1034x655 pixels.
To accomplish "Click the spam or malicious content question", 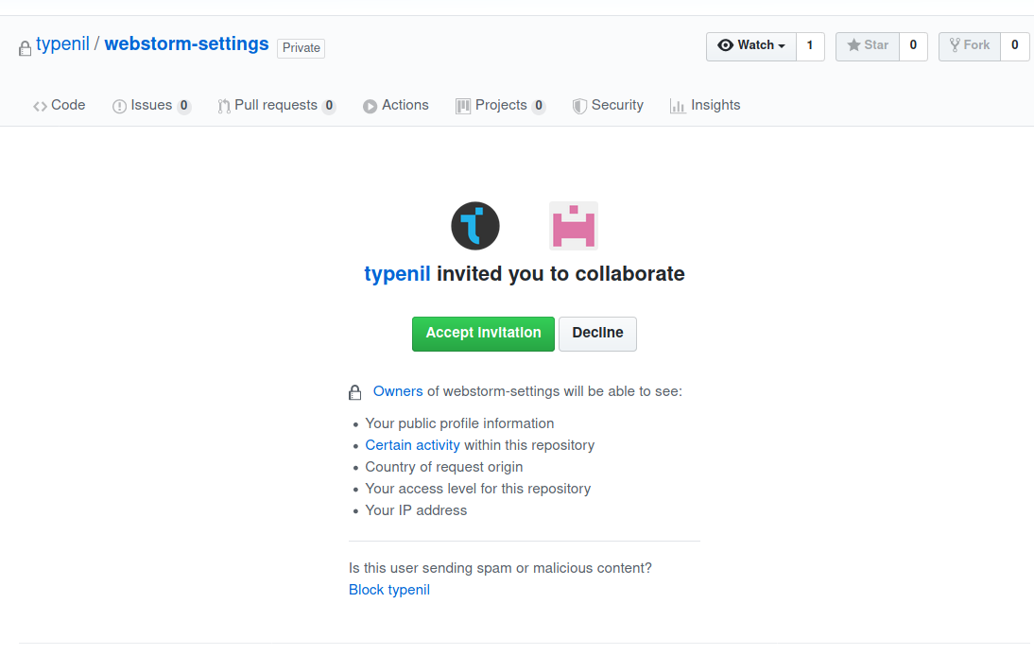I will pos(501,568).
